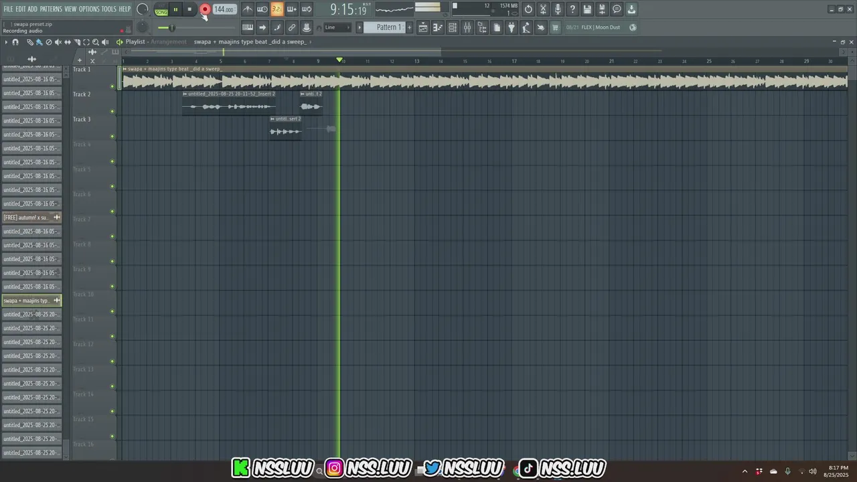Toggle the metronome icon
Viewport: 857px width, 482px height.
[x=248, y=9]
